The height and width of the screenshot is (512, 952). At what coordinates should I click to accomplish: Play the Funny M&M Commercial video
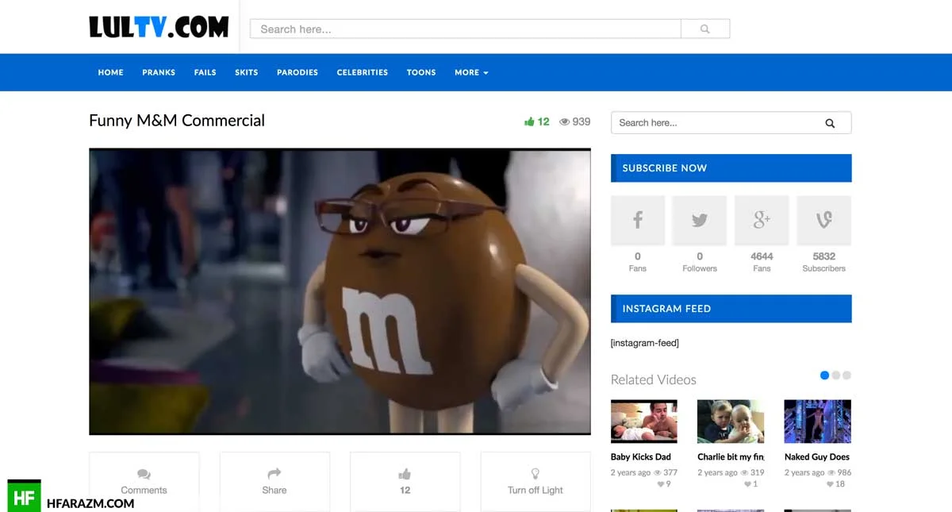340,291
